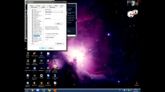The image size is (165, 92).
Task: Select Paraworld in the game list
Action: tap(36, 17)
